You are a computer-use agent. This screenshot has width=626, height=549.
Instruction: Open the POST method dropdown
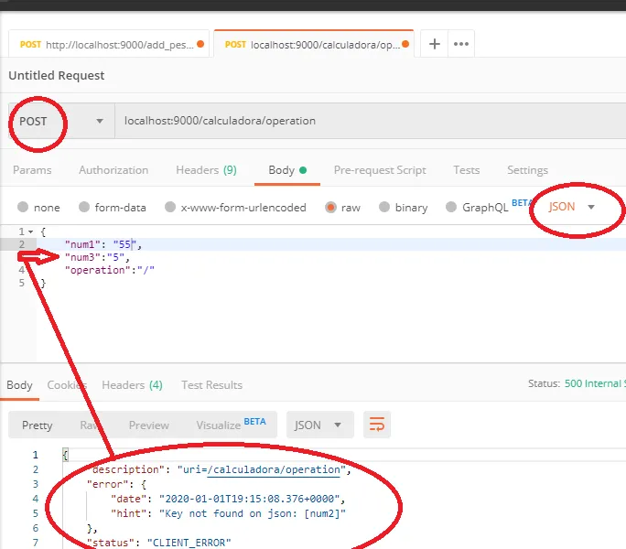61,121
